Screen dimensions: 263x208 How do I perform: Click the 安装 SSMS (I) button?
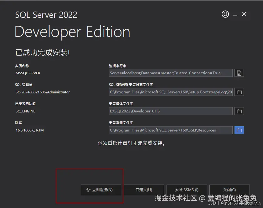[x=187, y=190]
